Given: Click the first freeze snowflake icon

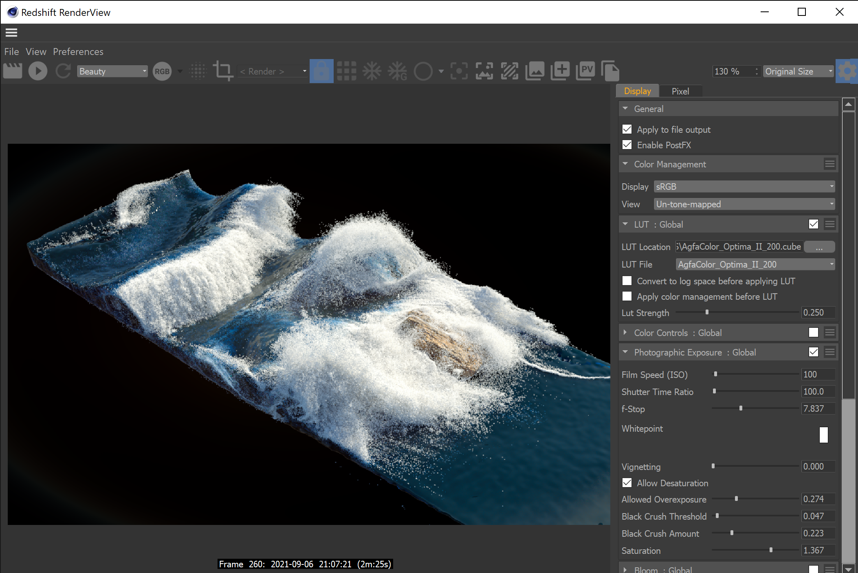Looking at the screenshot, I should click(x=372, y=71).
